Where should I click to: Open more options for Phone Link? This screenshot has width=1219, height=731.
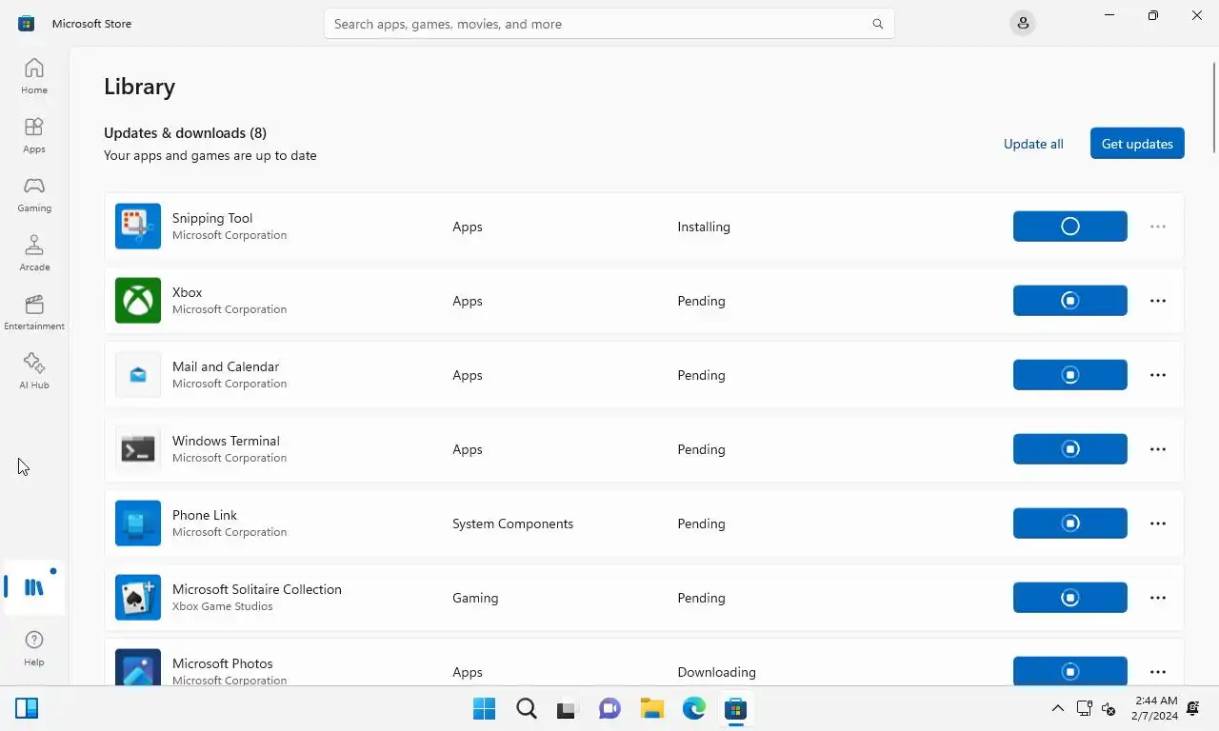[x=1158, y=524]
